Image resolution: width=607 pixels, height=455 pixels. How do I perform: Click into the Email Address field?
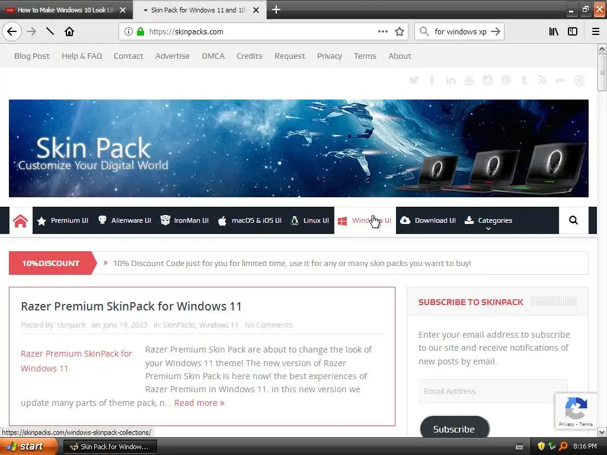[493, 391]
